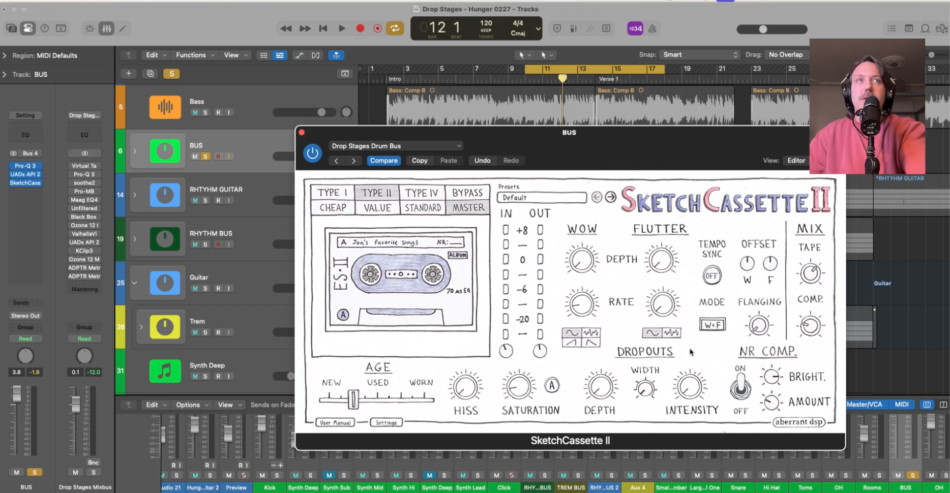Expand the RHTYHM GUITAR track stack
Screen dimensions: 950x493
(x=135, y=195)
